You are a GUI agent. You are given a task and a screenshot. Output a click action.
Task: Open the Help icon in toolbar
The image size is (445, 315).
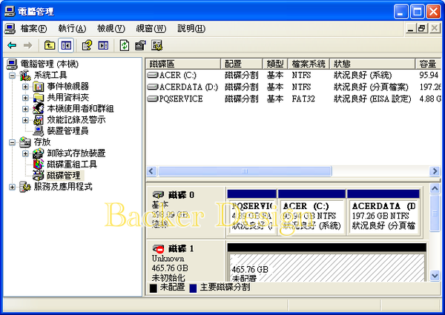point(87,45)
